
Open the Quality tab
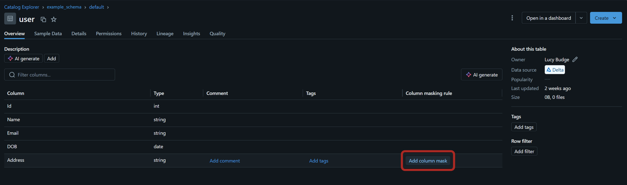217,33
